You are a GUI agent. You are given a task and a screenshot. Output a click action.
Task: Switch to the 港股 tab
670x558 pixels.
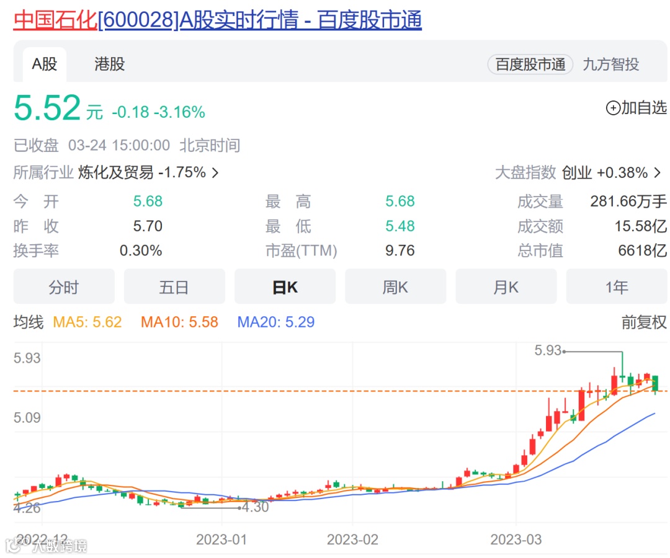(109, 64)
